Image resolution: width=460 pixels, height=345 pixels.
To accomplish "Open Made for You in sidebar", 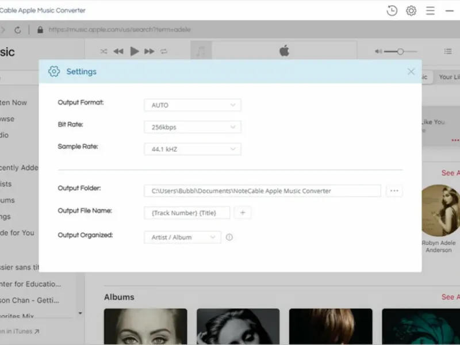I will (17, 233).
